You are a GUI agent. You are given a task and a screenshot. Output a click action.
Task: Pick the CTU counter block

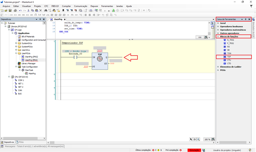pos(229,60)
